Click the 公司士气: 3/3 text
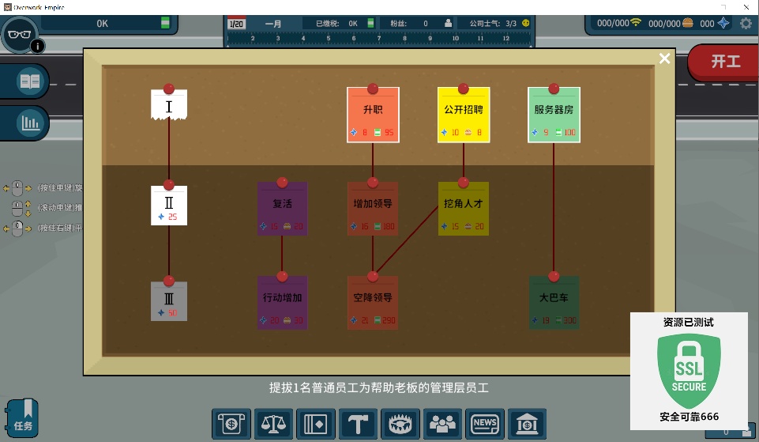The image size is (759, 442). [493, 23]
